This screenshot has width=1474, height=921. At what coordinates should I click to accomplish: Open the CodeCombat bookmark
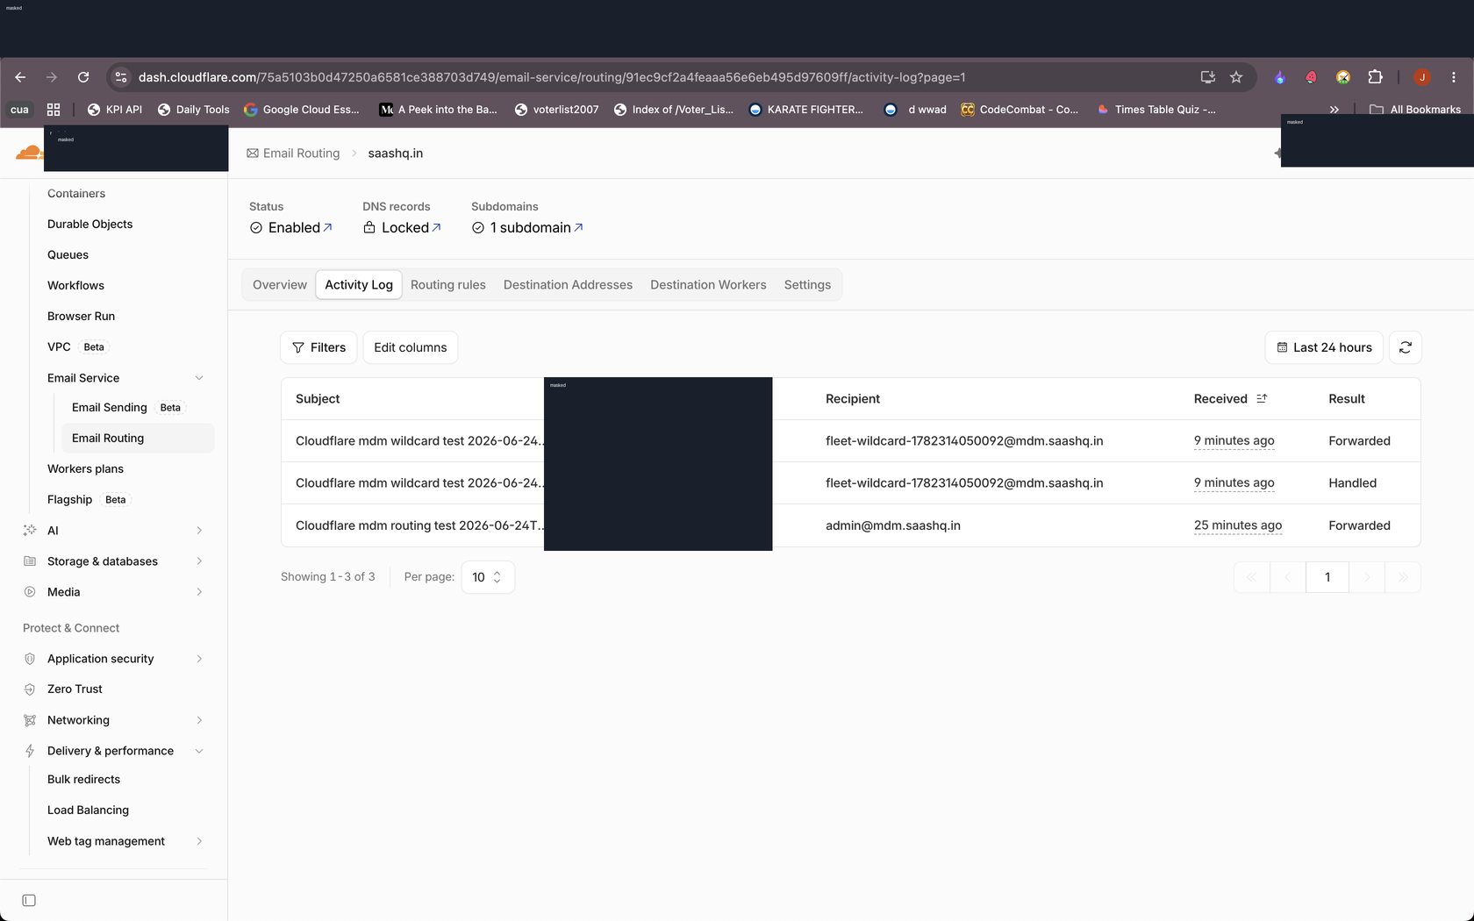(x=1020, y=110)
